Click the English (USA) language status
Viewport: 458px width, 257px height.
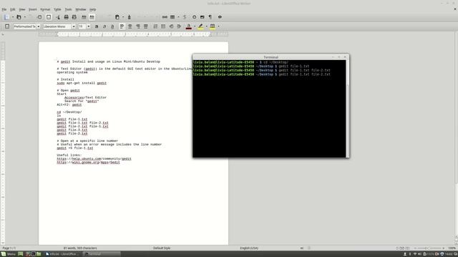(249, 248)
